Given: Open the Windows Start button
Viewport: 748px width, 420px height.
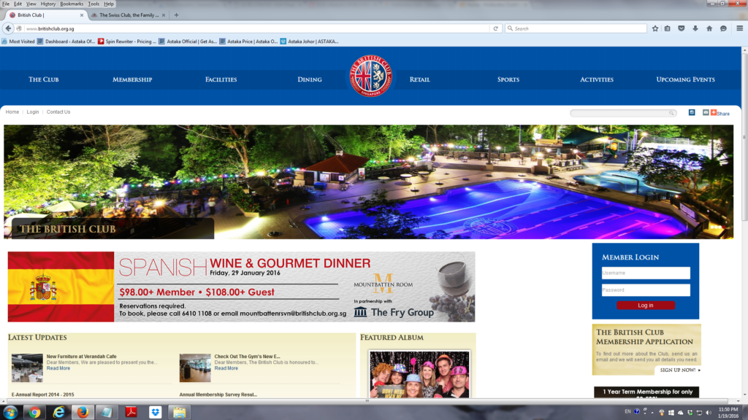Looking at the screenshot, I should point(10,412).
